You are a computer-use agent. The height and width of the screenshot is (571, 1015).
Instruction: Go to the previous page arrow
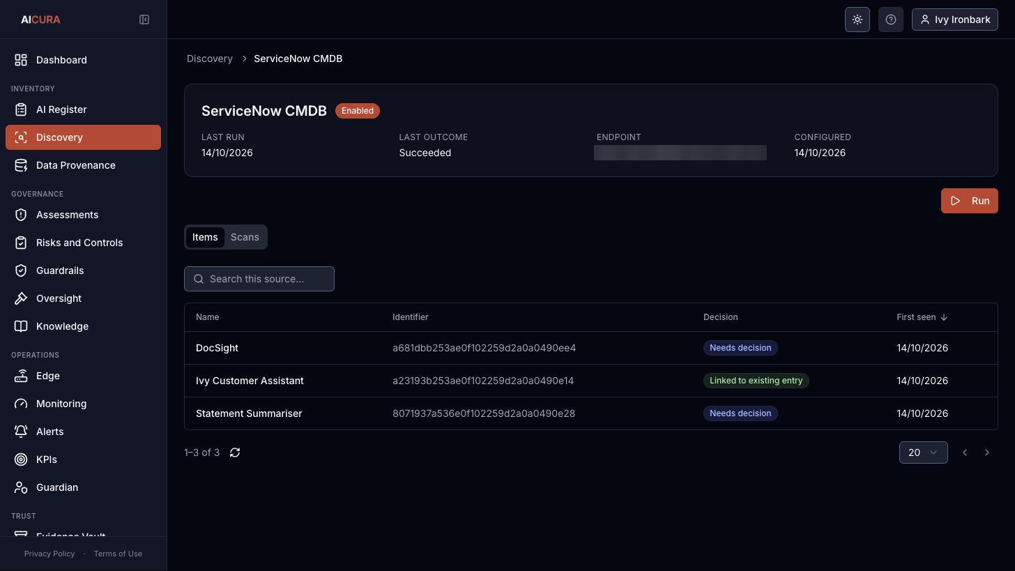(x=965, y=452)
